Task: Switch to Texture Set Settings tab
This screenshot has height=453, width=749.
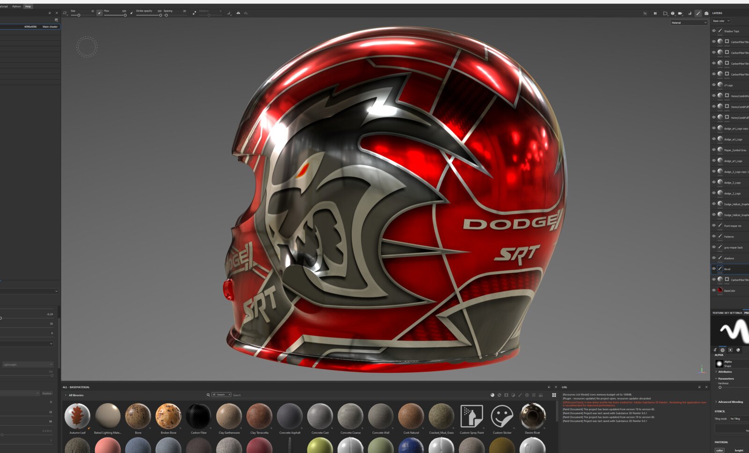Action: tap(727, 312)
